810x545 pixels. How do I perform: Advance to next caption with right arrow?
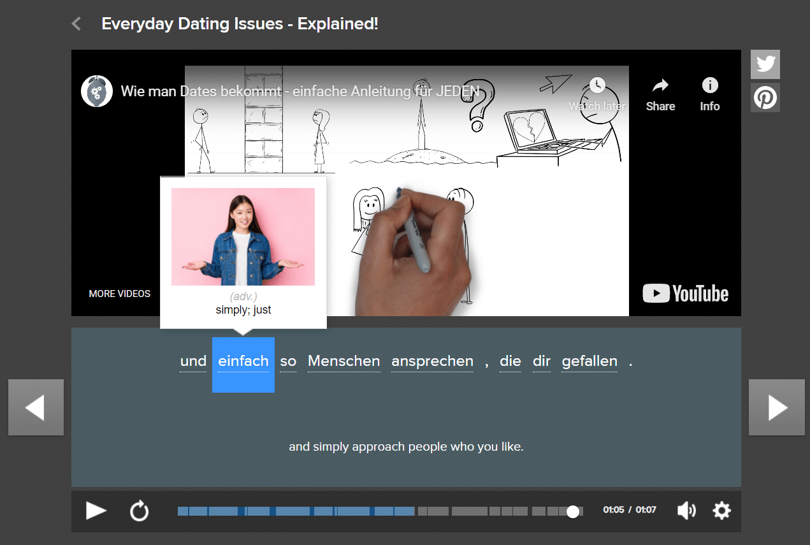pyautogui.click(x=776, y=407)
